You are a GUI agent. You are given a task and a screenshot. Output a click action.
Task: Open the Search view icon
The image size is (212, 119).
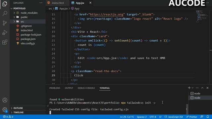pos(5,13)
